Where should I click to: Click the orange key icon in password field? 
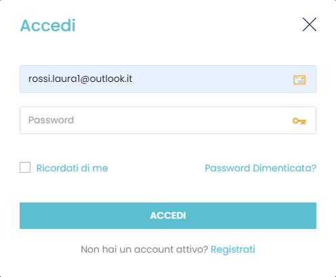pyautogui.click(x=299, y=121)
